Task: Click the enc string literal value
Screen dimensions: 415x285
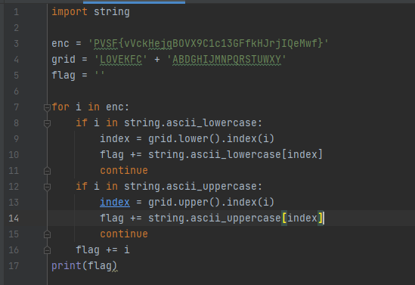Action: (x=209, y=43)
